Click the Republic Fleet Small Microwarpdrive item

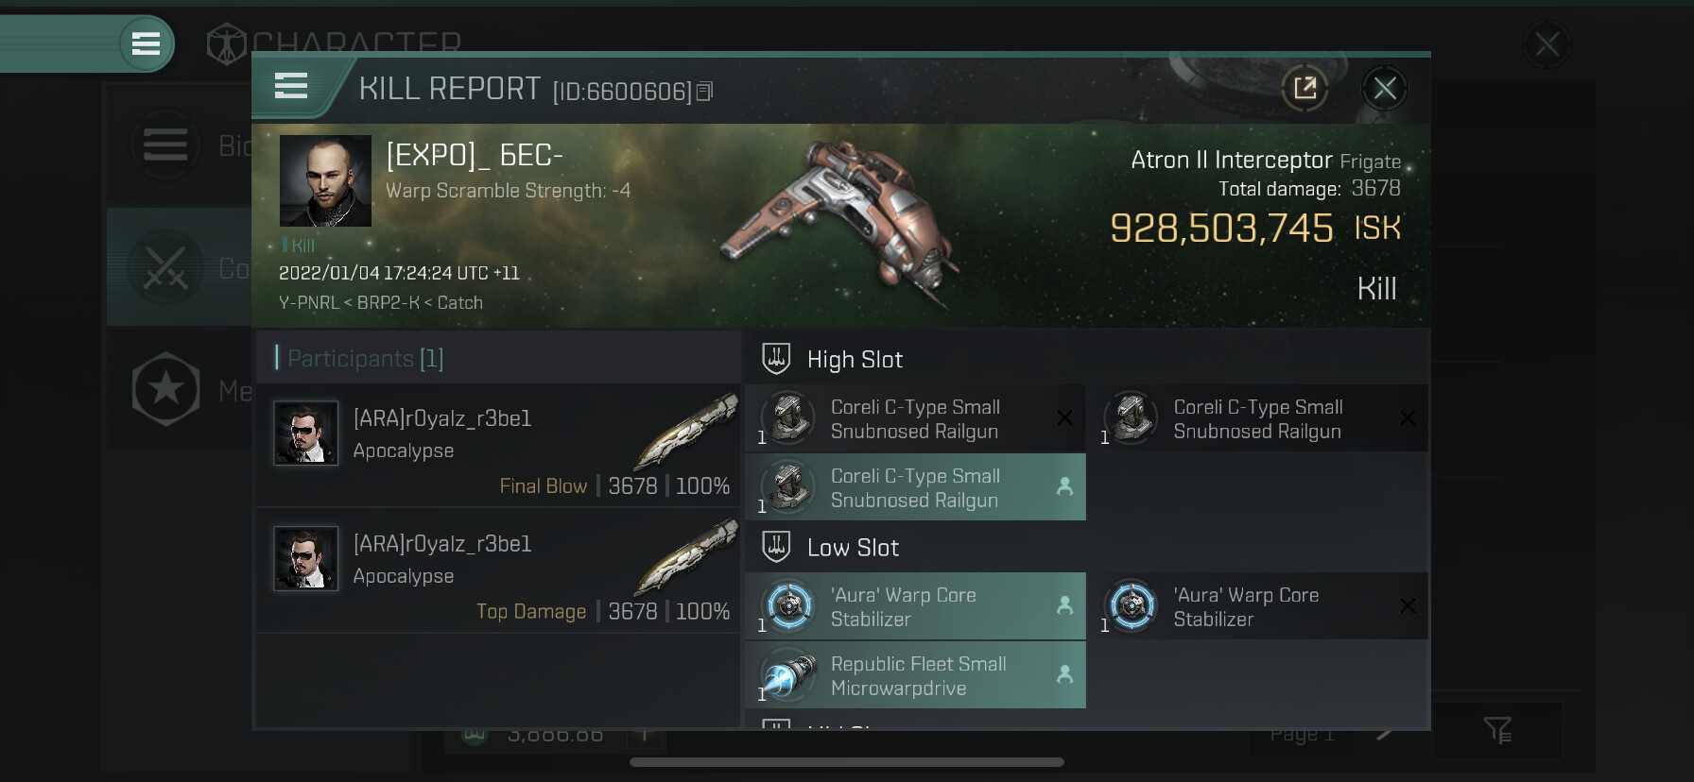coord(914,675)
